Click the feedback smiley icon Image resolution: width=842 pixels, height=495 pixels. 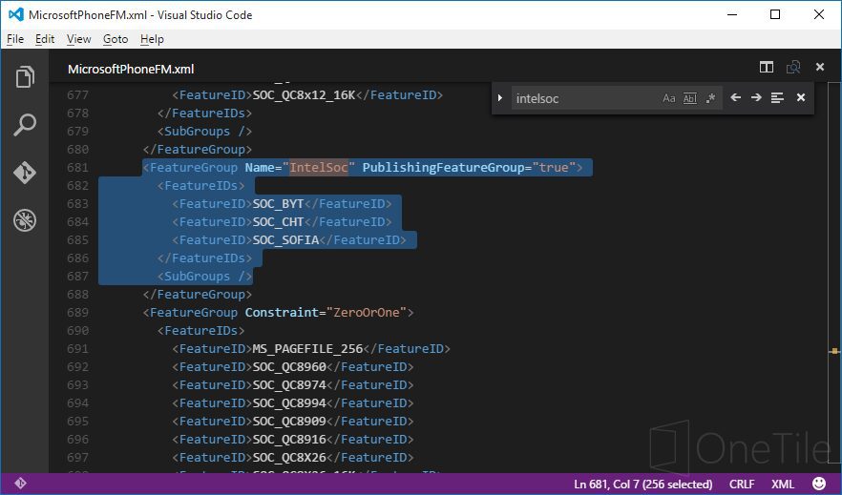click(819, 484)
